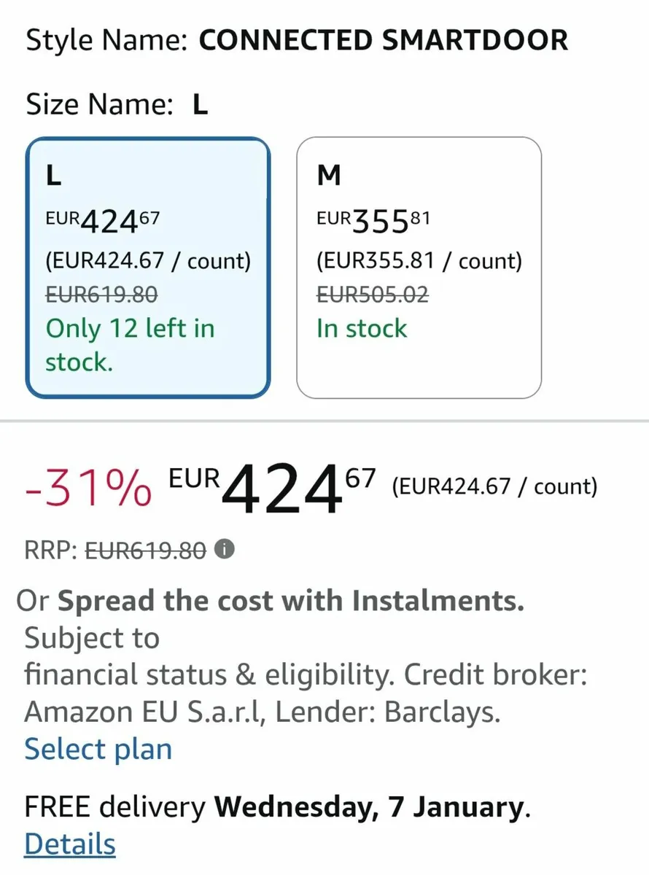Image resolution: width=649 pixels, height=875 pixels.
Task: Click the '(EUR355.81 / count)' unit price
Action: pyautogui.click(x=419, y=260)
